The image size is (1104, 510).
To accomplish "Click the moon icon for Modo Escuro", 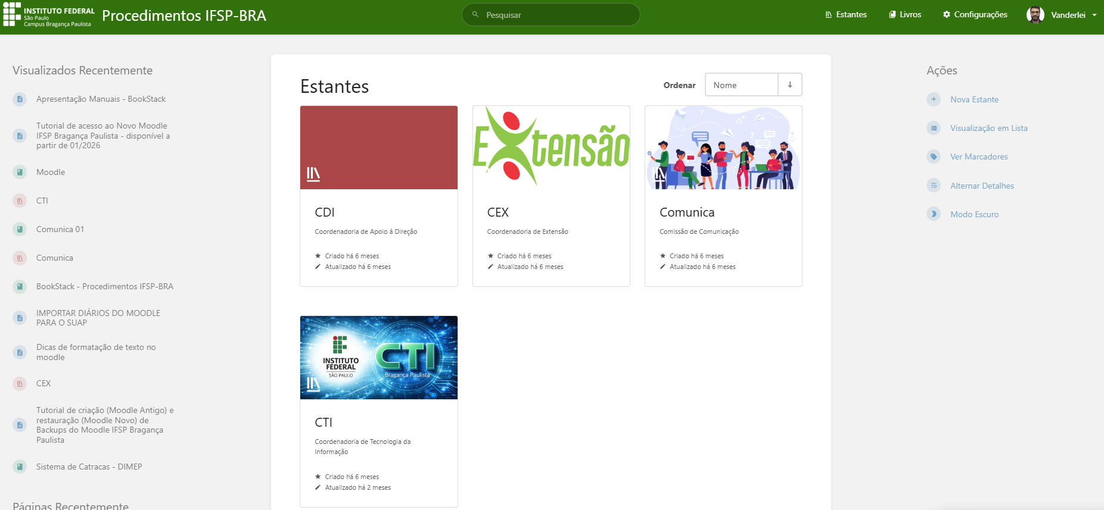I will tap(934, 214).
